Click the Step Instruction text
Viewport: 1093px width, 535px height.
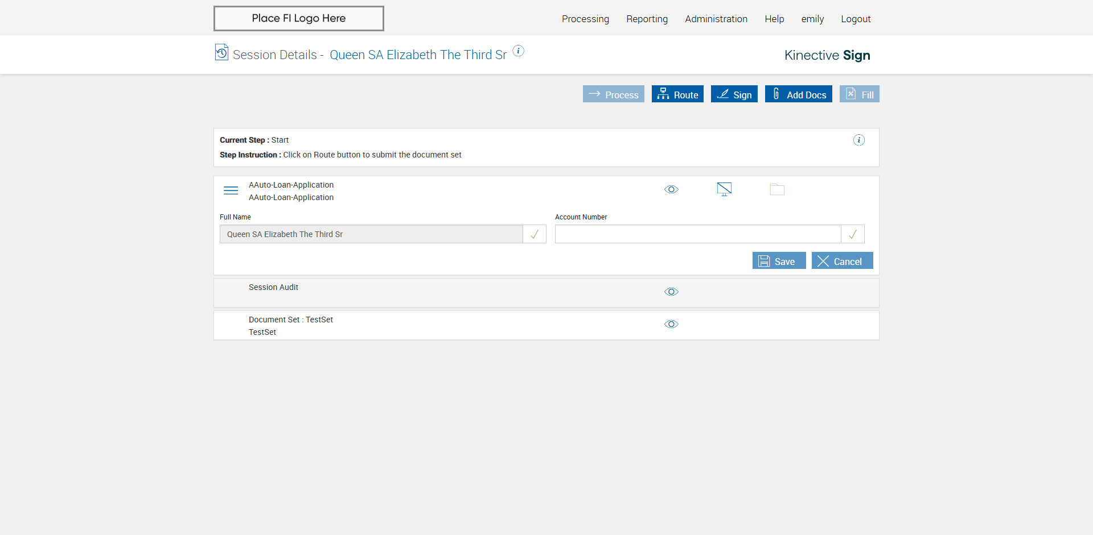click(340, 155)
